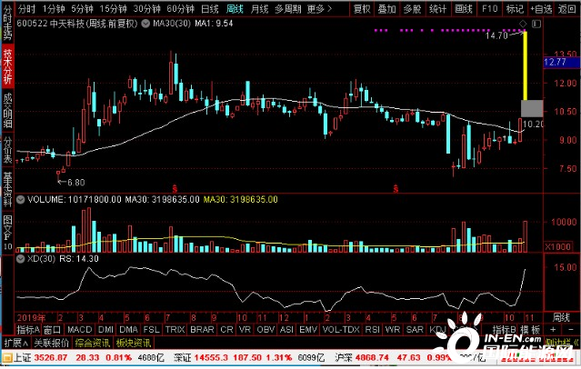Select the VOL-TDX indicator

coord(340,329)
